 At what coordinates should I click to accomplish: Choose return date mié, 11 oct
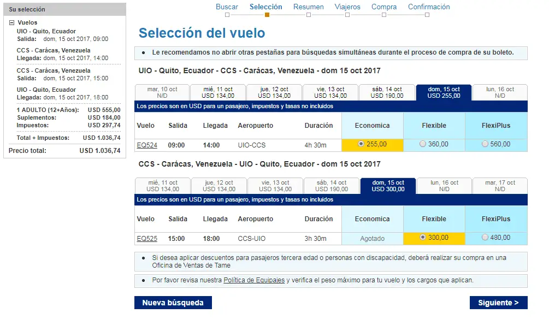coord(162,186)
